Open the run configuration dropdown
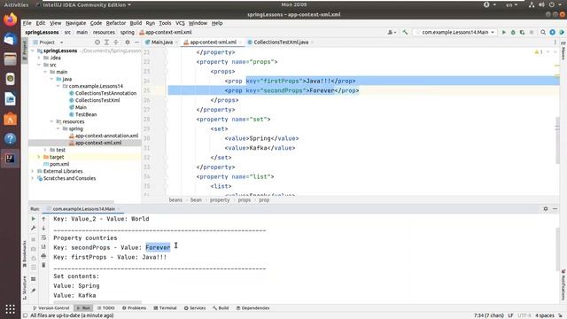Image resolution: width=567 pixels, height=319 pixels. point(454,33)
